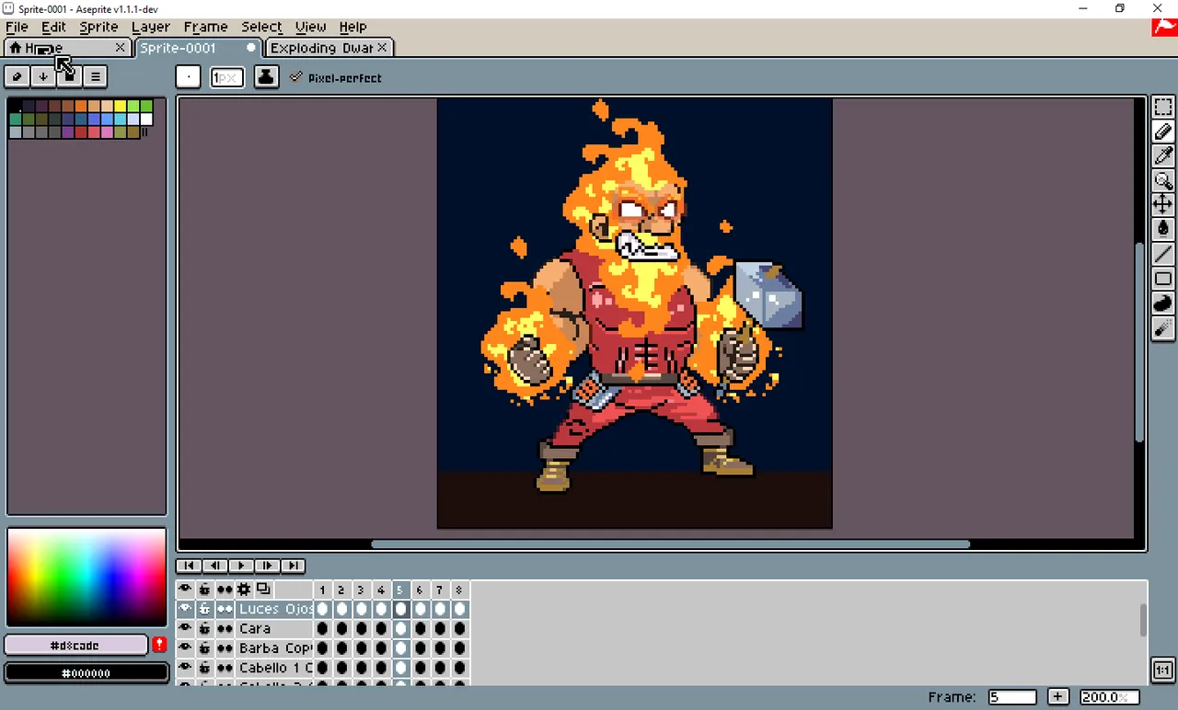The image size is (1178, 710).
Task: Open the Select menu
Action: [261, 27]
